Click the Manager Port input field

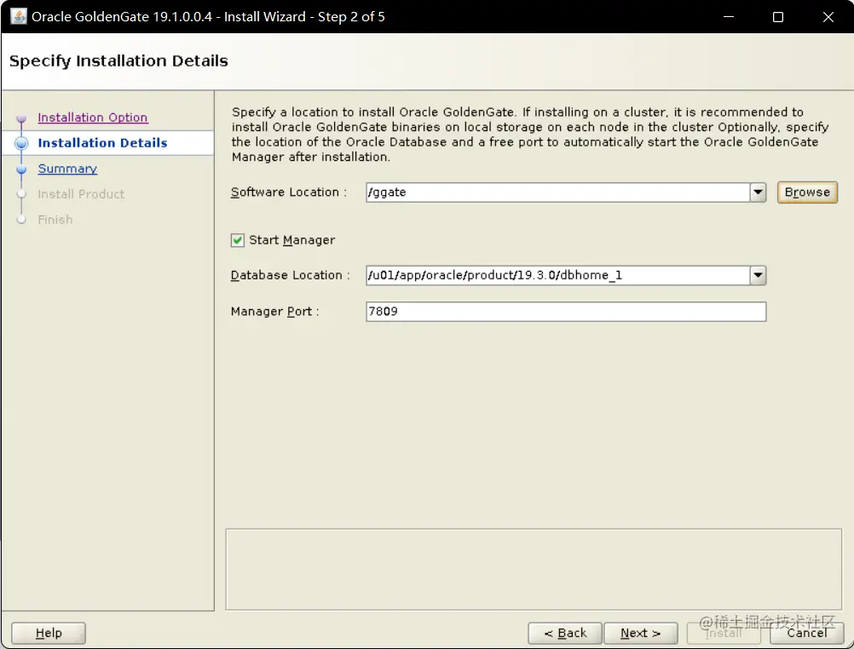click(566, 312)
